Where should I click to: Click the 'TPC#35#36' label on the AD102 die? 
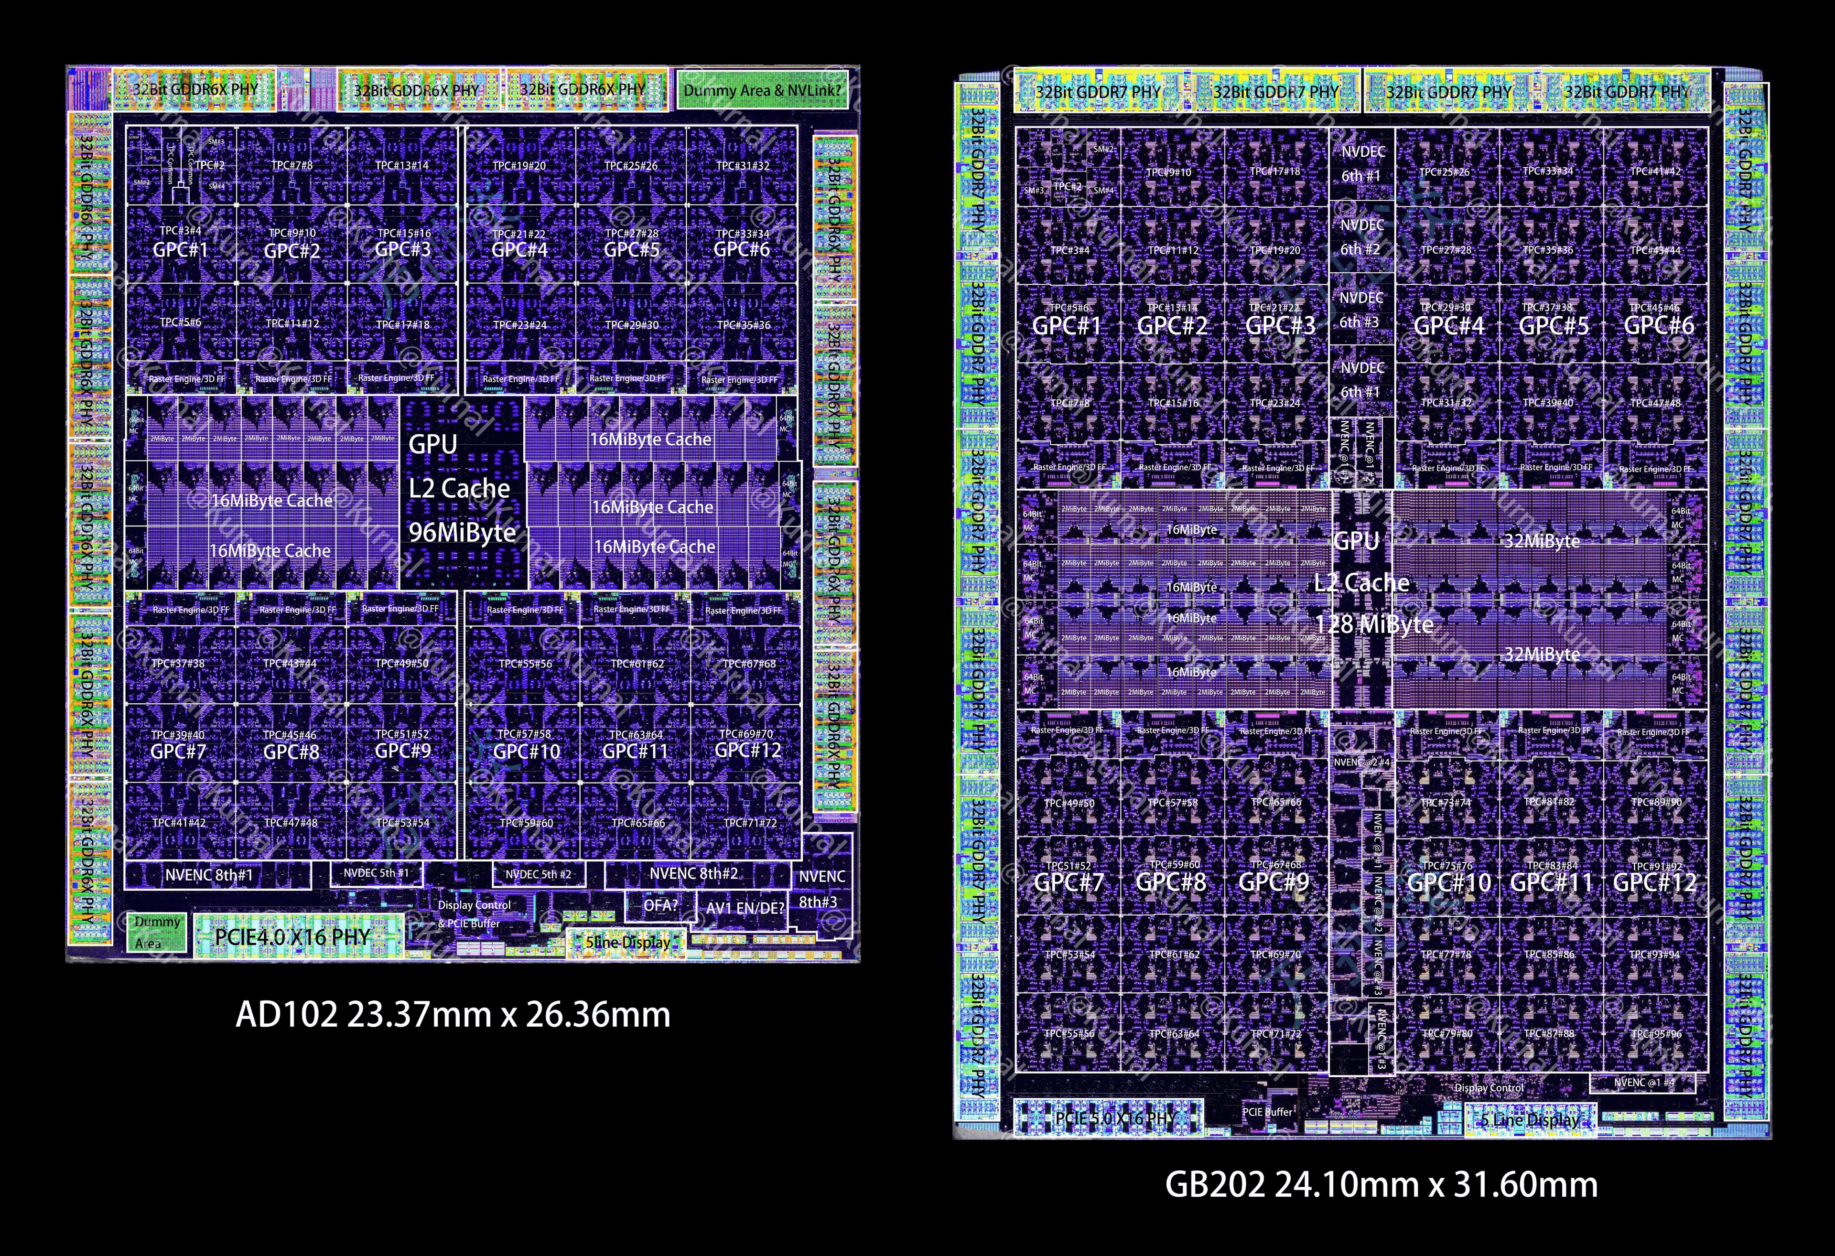pos(743,325)
